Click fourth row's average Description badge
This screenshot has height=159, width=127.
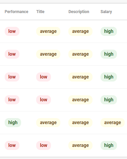[80, 100]
